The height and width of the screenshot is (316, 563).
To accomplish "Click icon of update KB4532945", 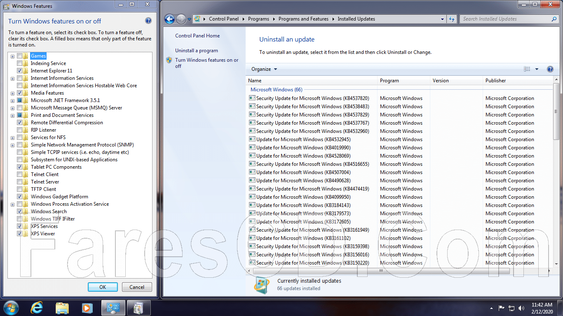I will (252, 139).
